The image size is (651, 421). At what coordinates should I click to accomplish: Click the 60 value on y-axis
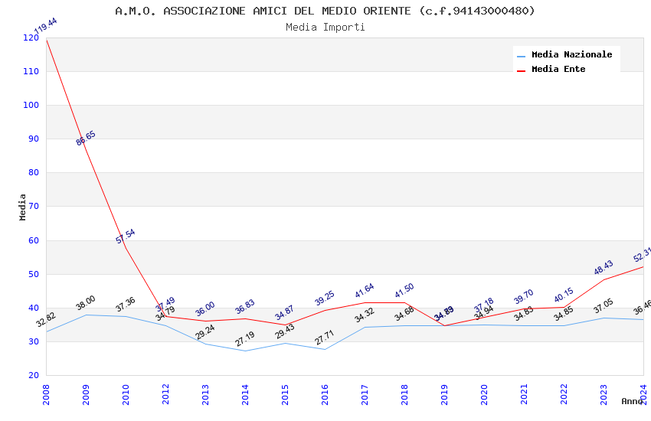click(x=34, y=240)
